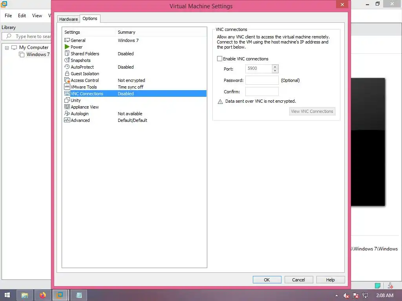Click the network tray icon
Image resolution: width=402 pixels, height=301 pixels.
click(x=365, y=296)
